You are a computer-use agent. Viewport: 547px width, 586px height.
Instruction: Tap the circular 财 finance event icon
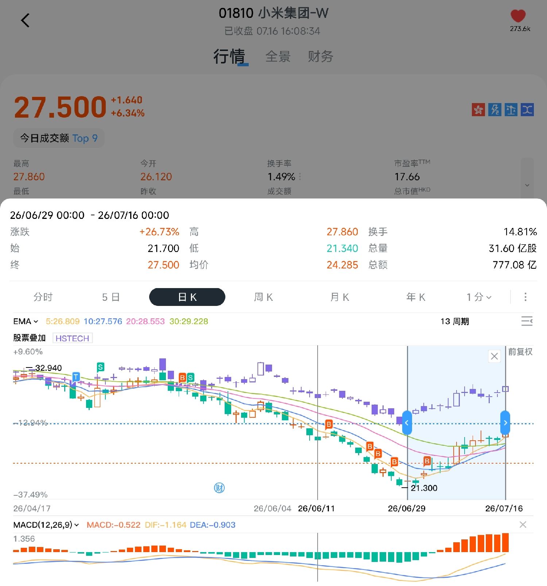coord(219,488)
